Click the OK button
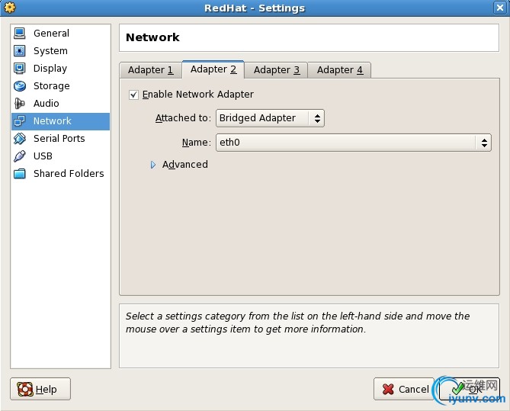Viewport: 510px width, 411px height. pyautogui.click(x=470, y=389)
